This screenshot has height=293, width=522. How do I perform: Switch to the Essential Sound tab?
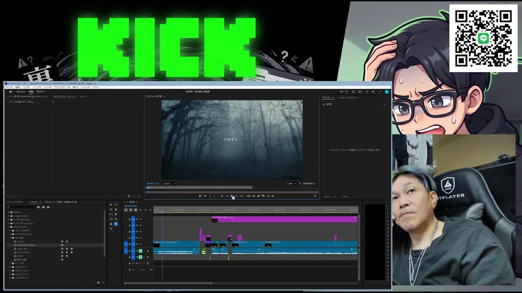point(348,98)
